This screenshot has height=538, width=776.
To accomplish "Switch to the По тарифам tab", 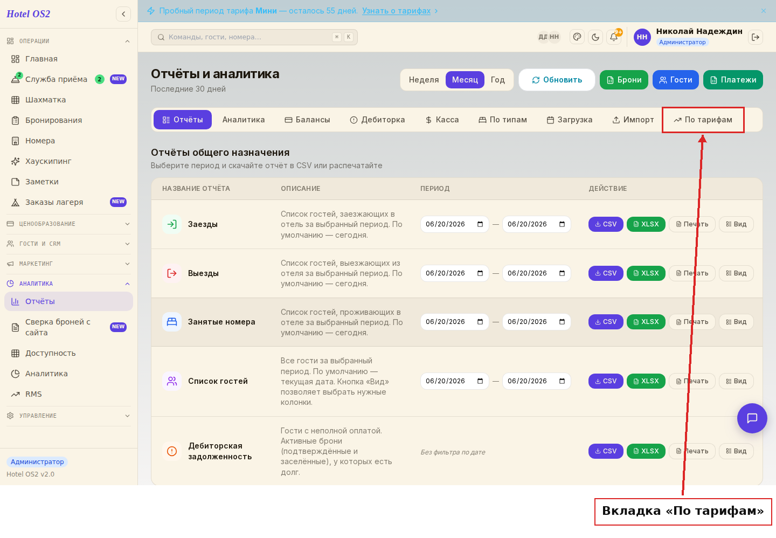I will tap(703, 120).
